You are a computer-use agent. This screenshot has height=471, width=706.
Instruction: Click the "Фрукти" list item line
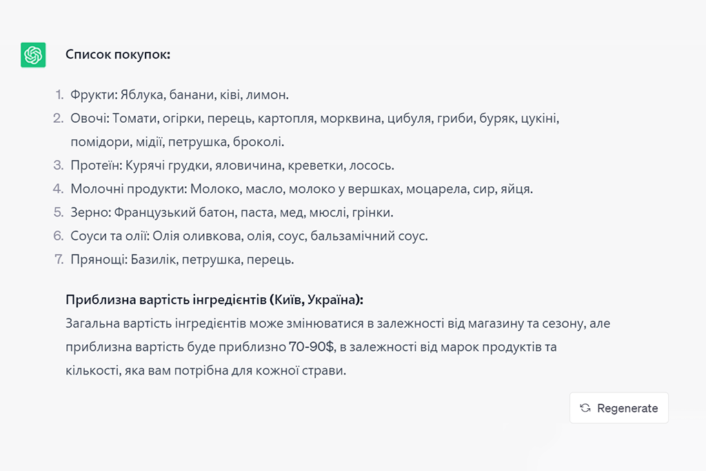pos(179,95)
